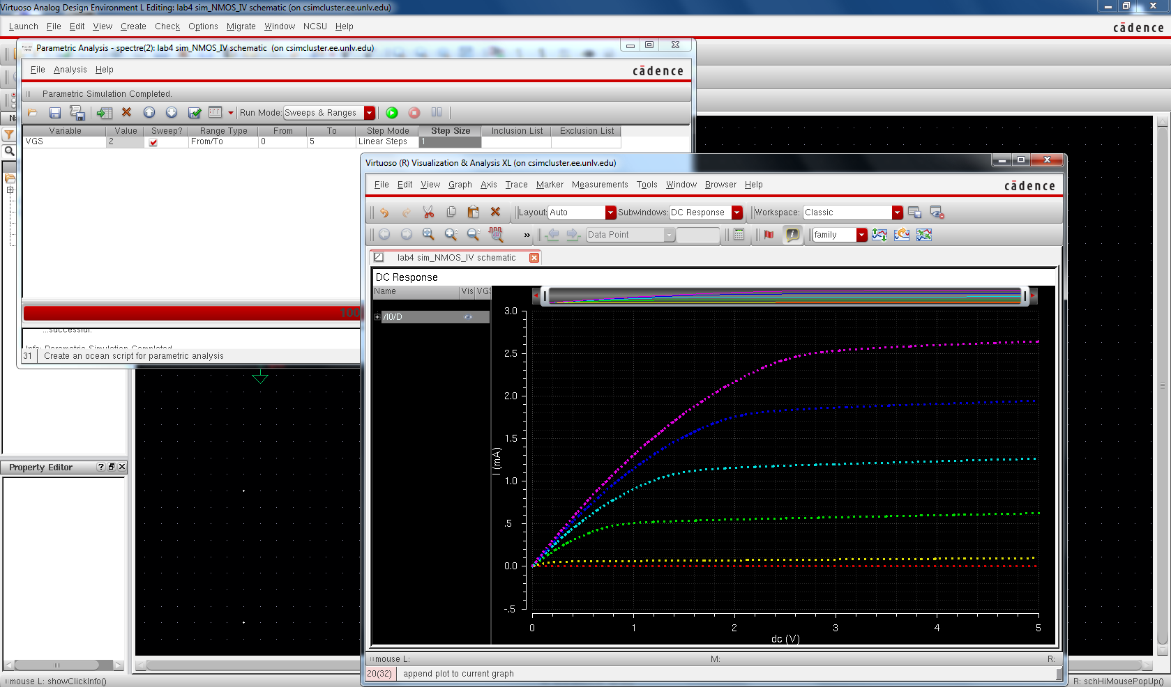Click the graph horizontal zoom slider bar
Viewport: 1171px width, 687px height.
(x=785, y=296)
